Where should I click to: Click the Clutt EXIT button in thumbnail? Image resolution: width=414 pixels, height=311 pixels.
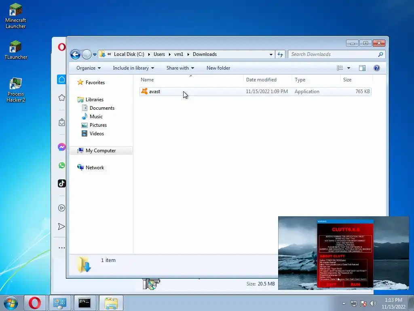click(332, 285)
